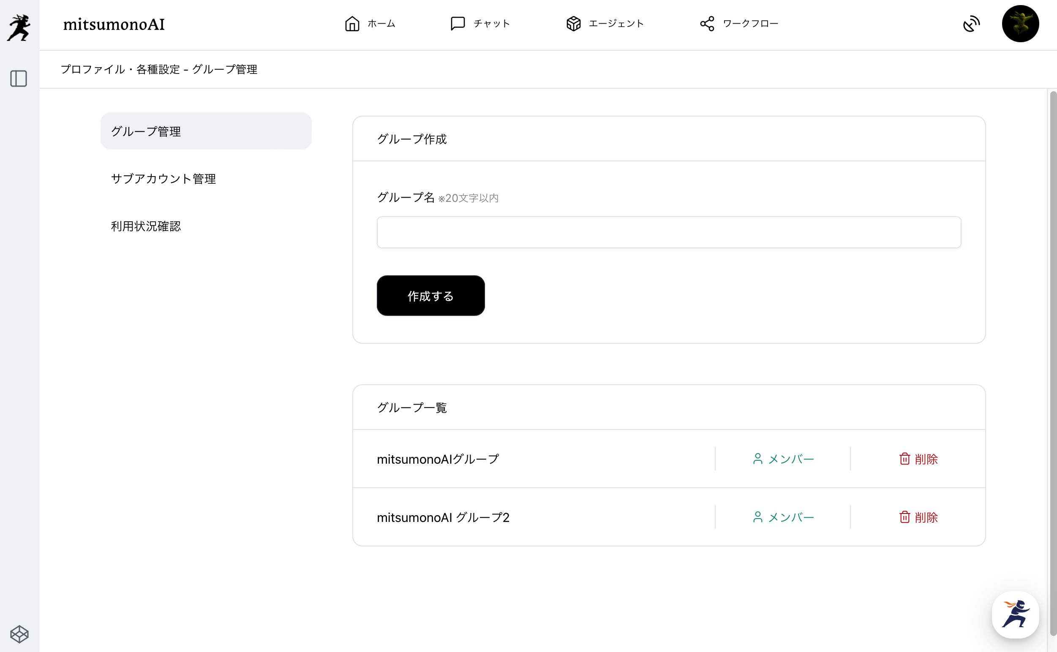Focus the グループ名 text field
This screenshot has height=652, width=1057.
669,232
